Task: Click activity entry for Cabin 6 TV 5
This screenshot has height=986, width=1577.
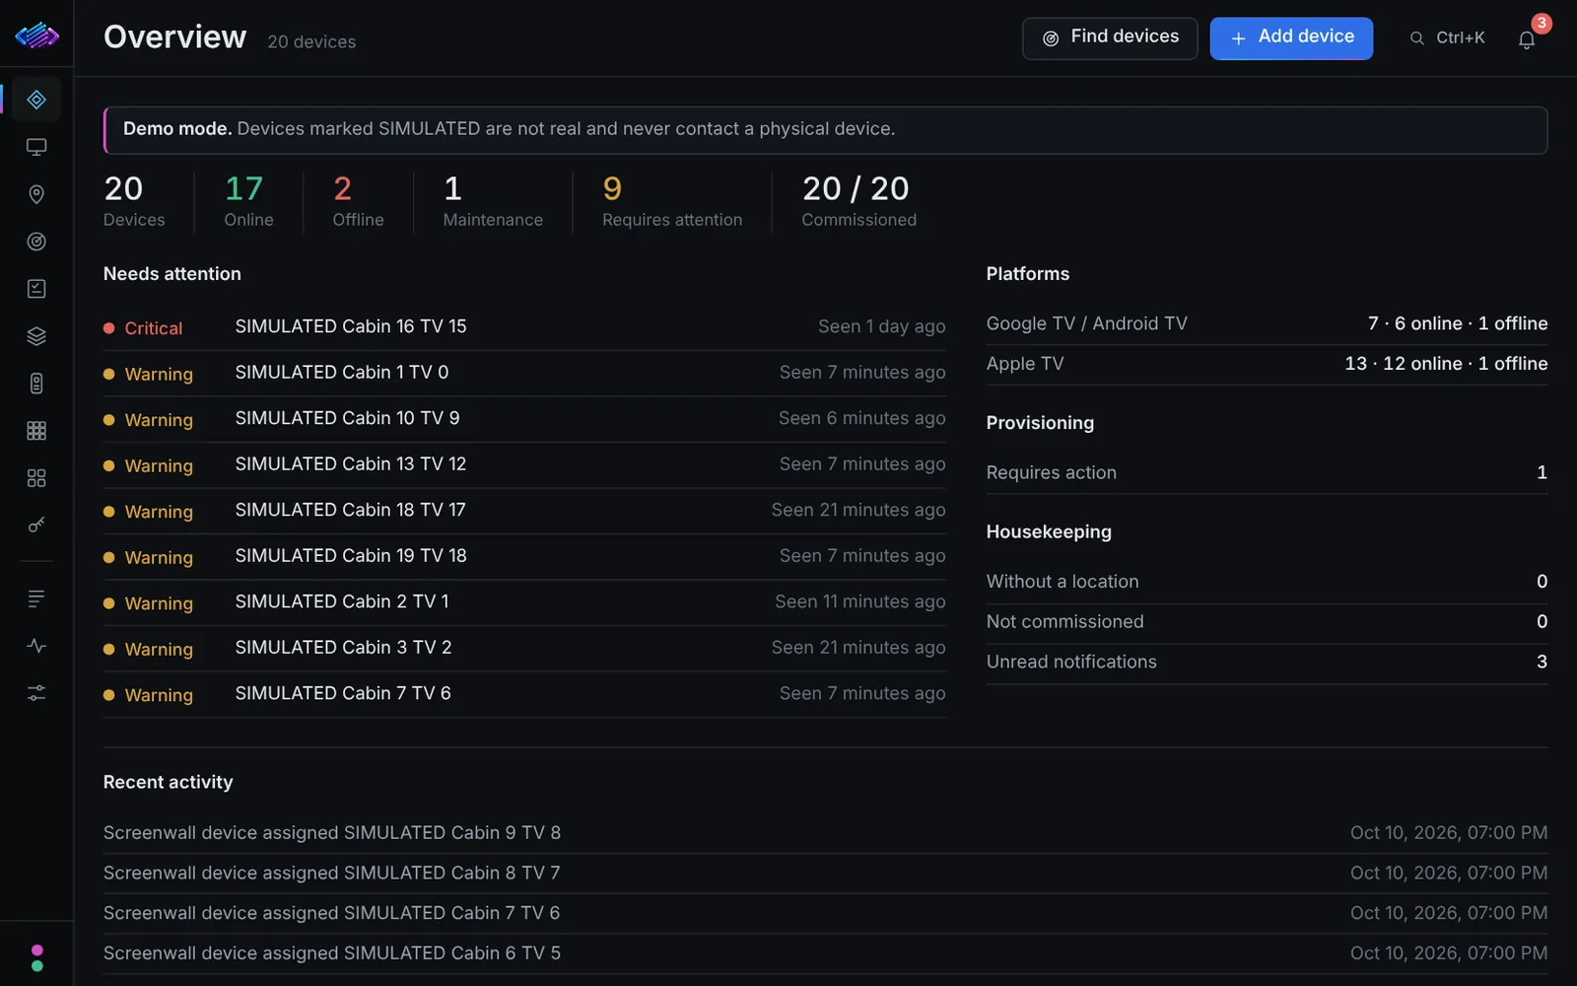Action: (825, 953)
